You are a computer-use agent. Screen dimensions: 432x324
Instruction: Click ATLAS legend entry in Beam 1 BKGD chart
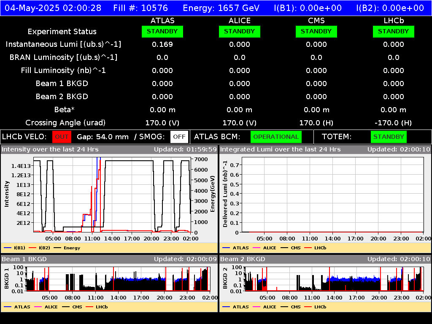coord(17,307)
